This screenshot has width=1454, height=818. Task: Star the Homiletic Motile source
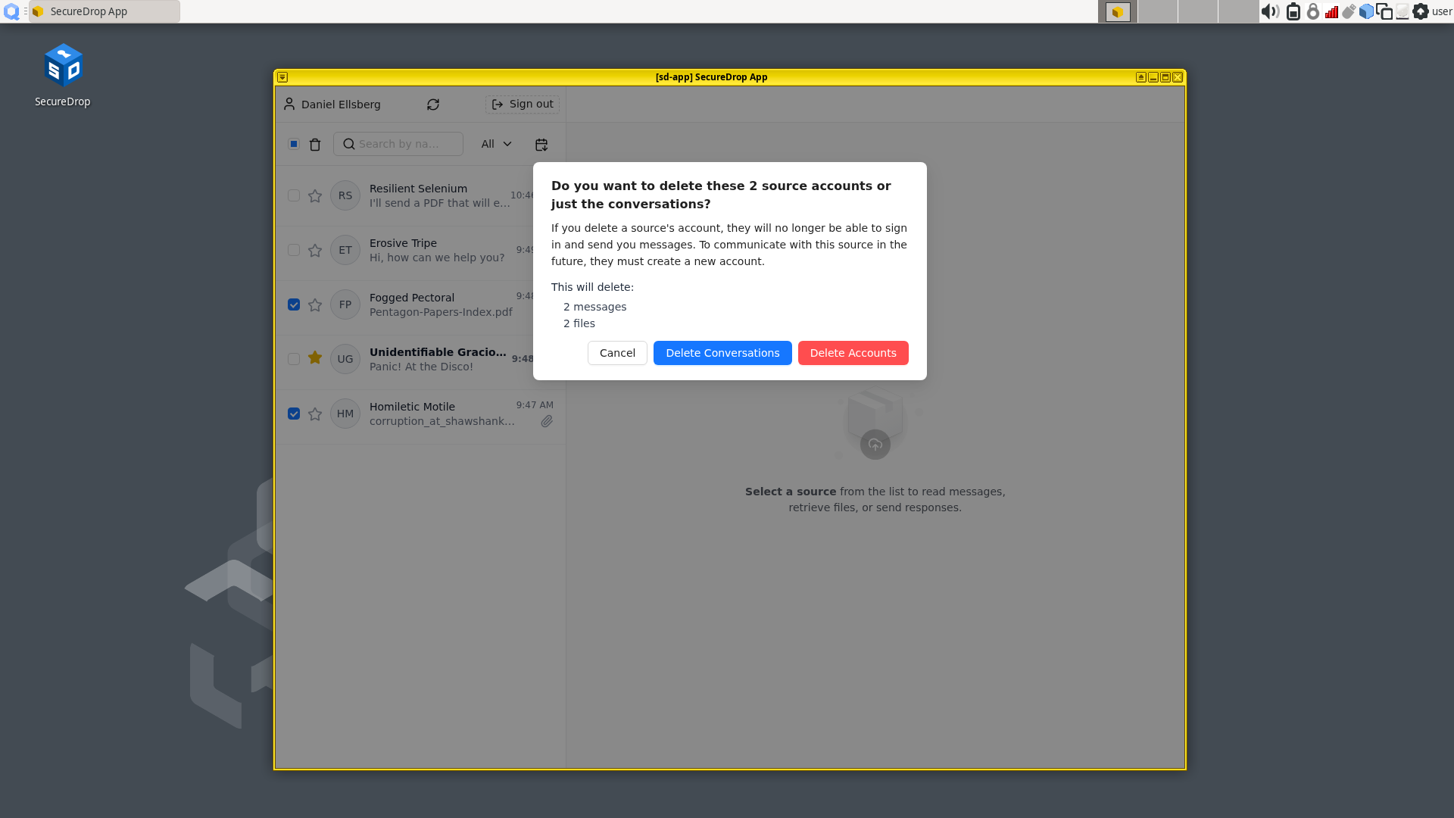[315, 414]
